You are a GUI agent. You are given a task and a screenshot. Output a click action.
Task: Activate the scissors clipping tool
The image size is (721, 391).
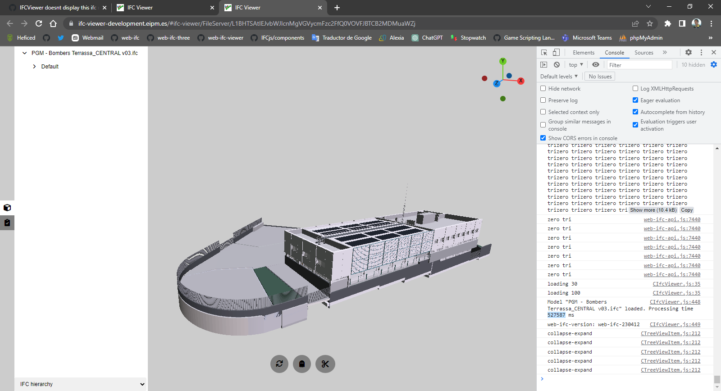[x=325, y=364]
